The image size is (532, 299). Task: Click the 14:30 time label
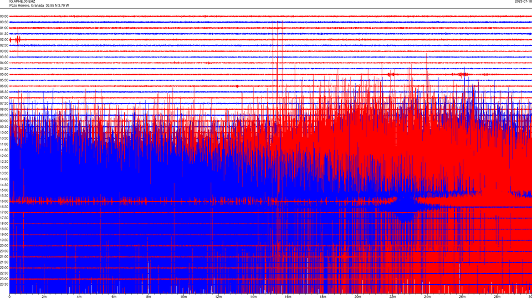(x=4, y=185)
